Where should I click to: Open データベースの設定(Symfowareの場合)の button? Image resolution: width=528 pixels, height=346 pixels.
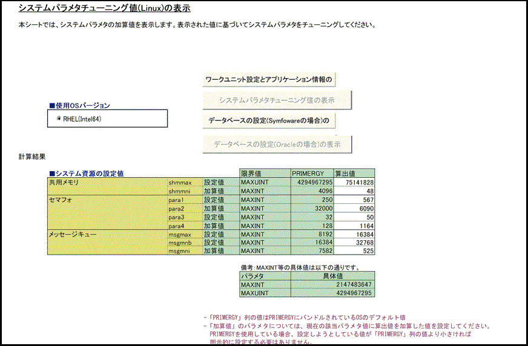click(x=269, y=120)
